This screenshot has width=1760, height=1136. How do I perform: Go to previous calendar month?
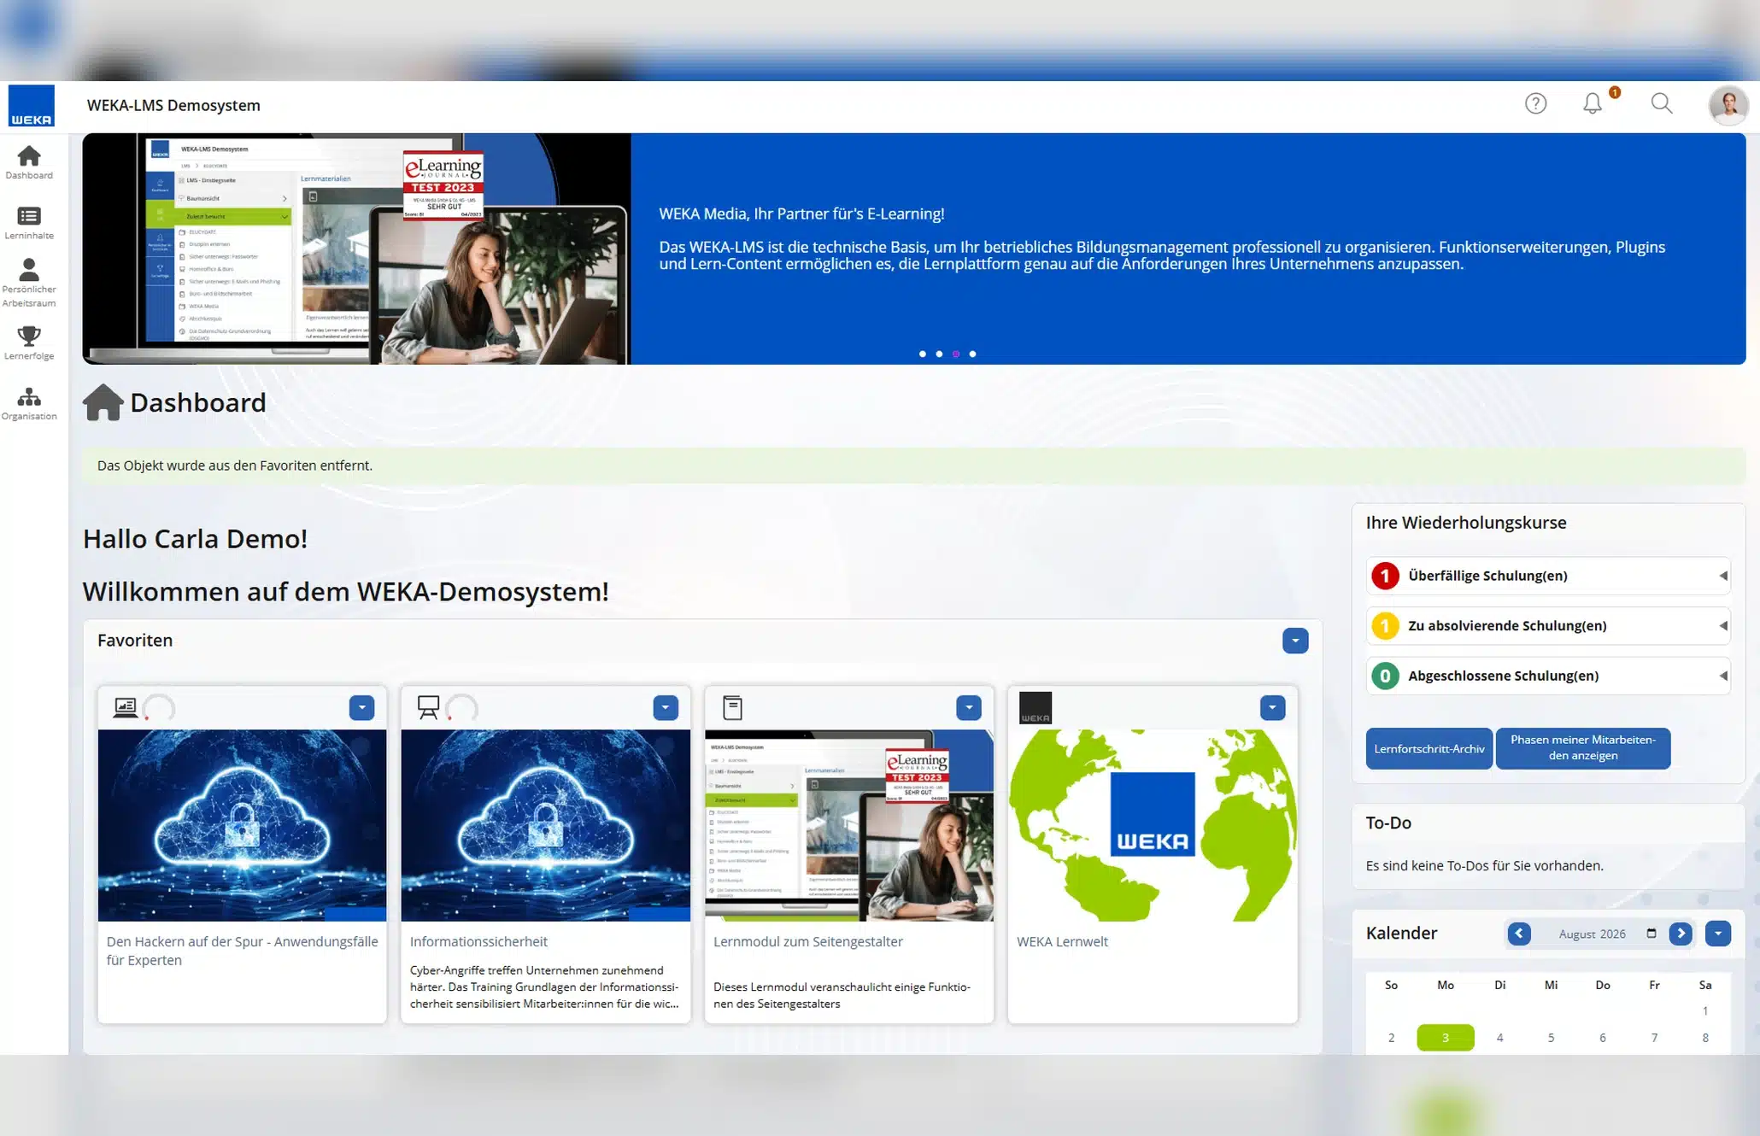click(1519, 934)
